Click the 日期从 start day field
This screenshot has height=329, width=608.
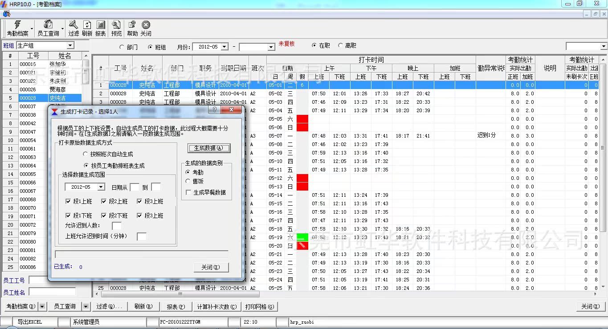tap(135, 187)
